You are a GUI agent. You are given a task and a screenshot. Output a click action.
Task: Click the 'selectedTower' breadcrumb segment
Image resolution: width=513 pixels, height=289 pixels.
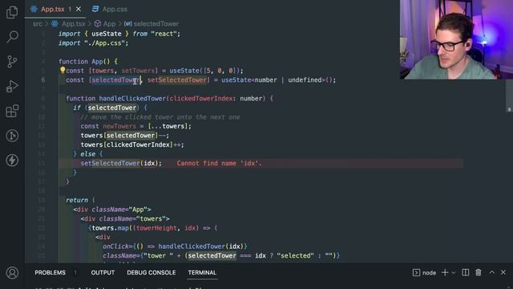click(156, 24)
